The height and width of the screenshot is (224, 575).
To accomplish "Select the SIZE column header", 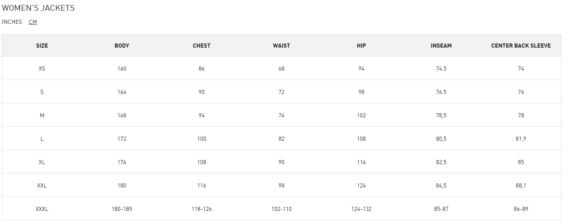I will 42,46.
